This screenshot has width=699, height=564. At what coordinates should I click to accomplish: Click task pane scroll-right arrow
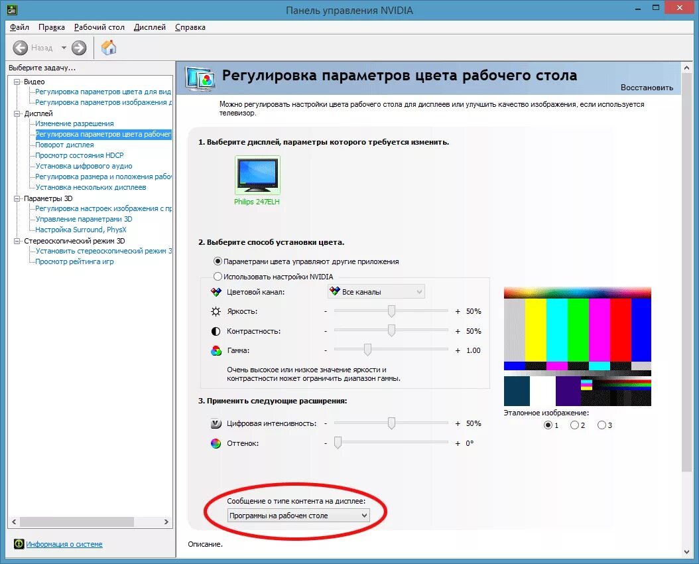(166, 522)
